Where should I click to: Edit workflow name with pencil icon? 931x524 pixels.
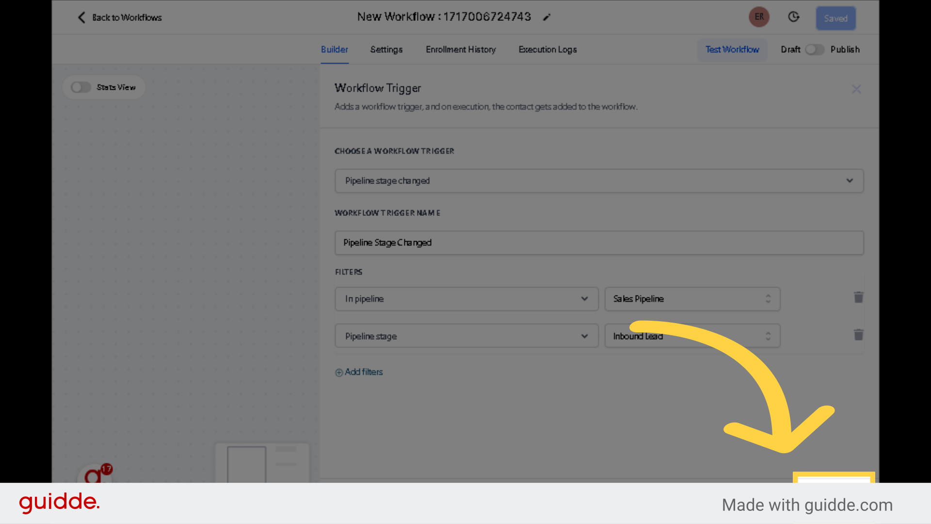click(x=546, y=17)
